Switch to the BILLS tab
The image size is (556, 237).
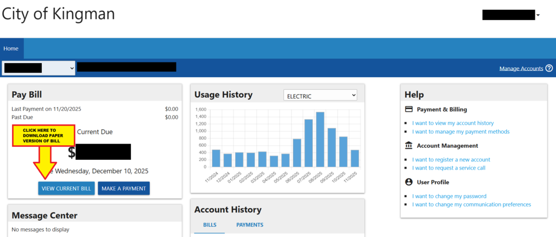click(210, 225)
